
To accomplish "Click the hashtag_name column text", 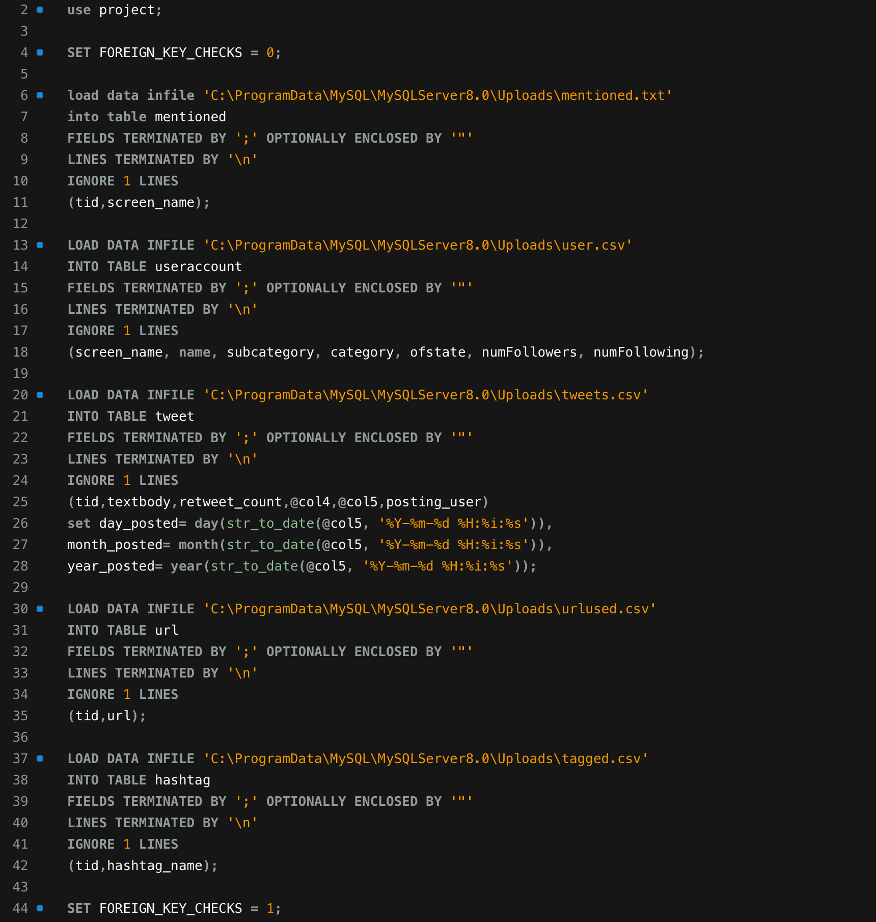I will click(x=155, y=866).
